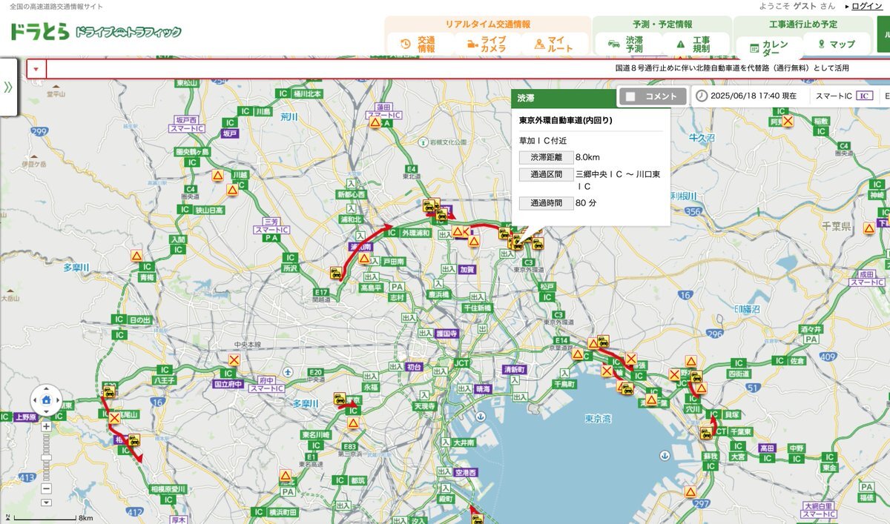The image size is (890, 524).
Task: Click the ログイン link
Action: pos(867,6)
